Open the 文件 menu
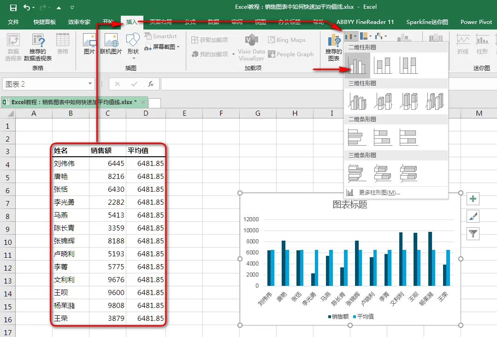This screenshot has width=497, height=337. point(13,22)
